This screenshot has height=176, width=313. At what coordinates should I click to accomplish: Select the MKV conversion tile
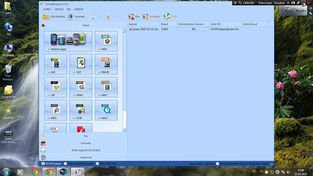click(x=106, y=87)
